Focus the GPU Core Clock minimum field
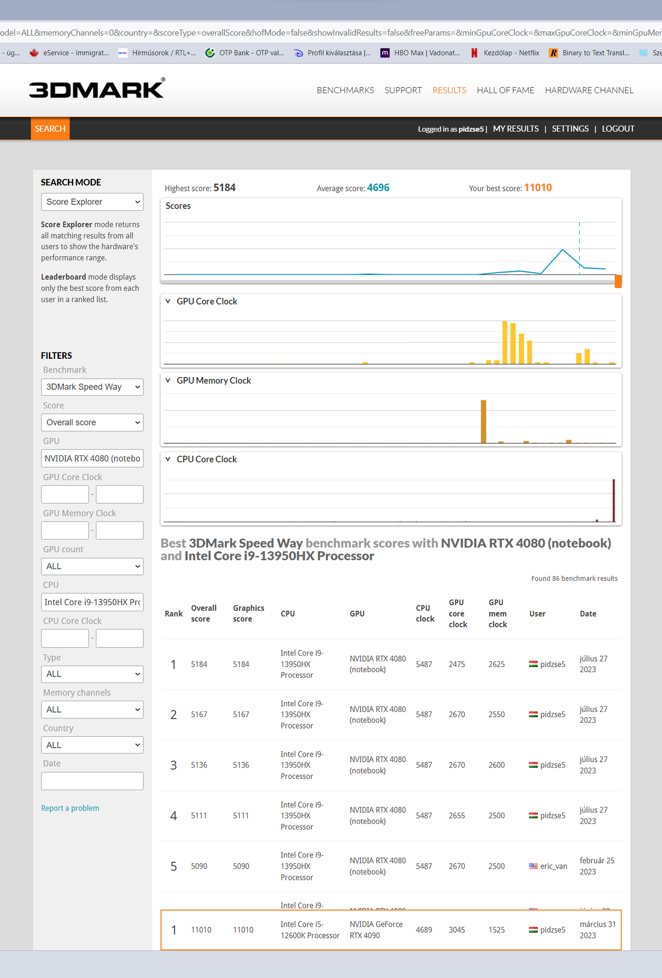Image resolution: width=662 pixels, height=978 pixels. [65, 494]
